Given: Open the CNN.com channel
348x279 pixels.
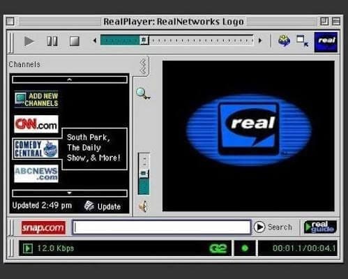Looking at the screenshot, I should 36,124.
